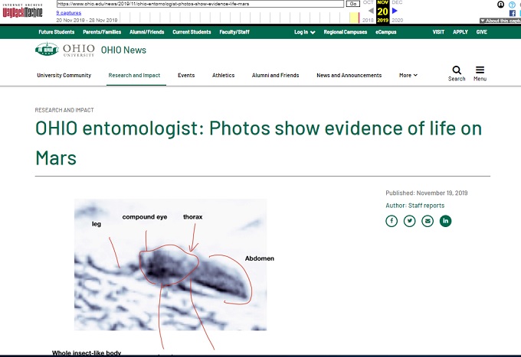Open Wayback help question mark icon
The image size is (521, 357).
(x=512, y=5)
